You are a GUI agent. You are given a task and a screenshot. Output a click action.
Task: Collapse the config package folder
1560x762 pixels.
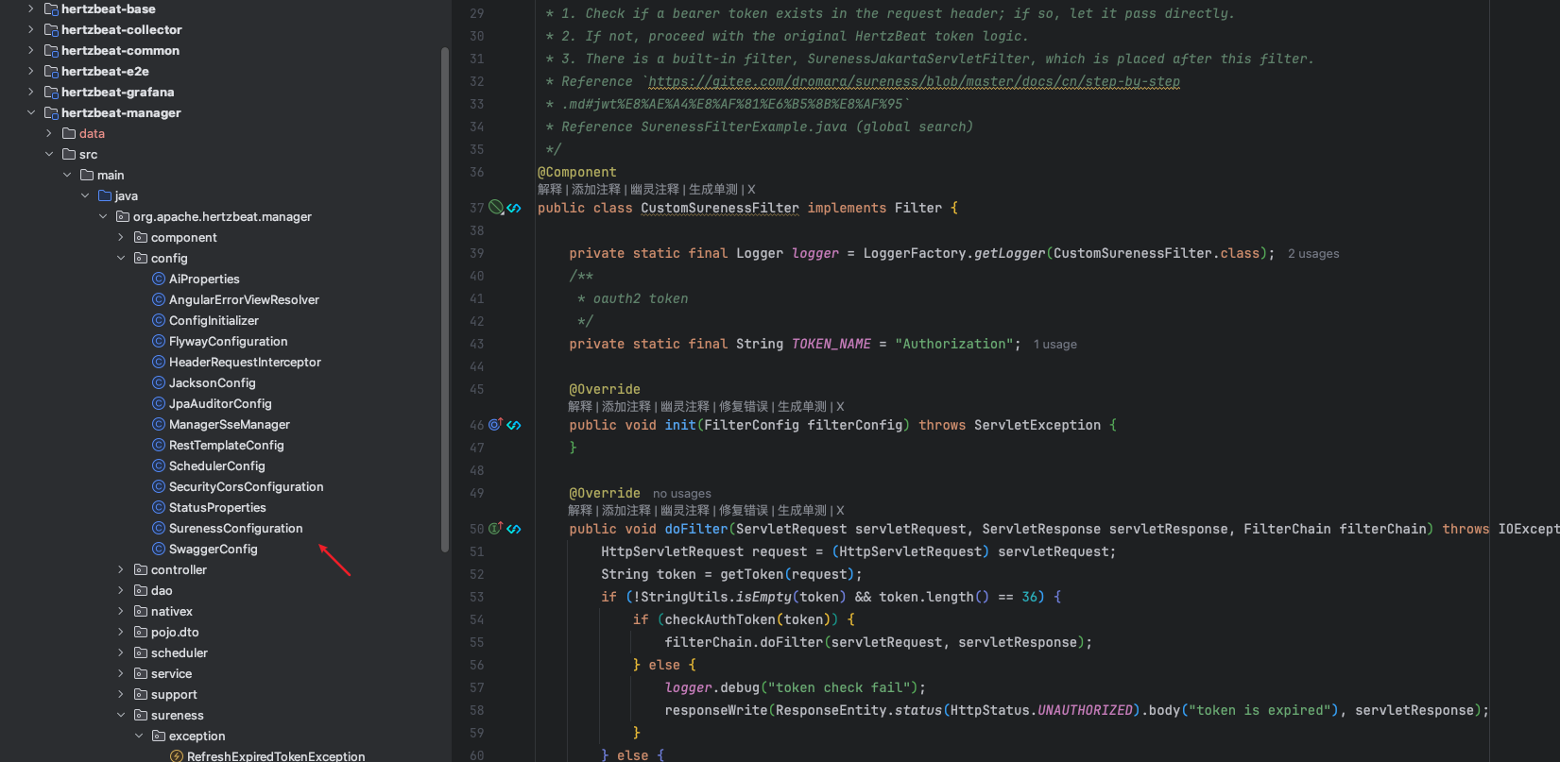coord(121,258)
